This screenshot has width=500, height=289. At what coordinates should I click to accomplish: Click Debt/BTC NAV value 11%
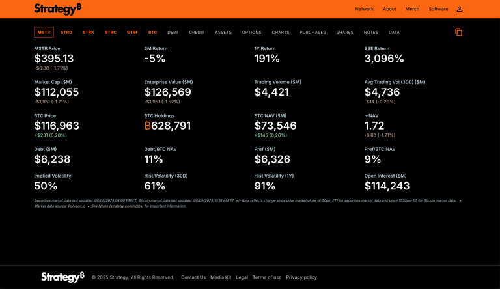click(x=154, y=159)
